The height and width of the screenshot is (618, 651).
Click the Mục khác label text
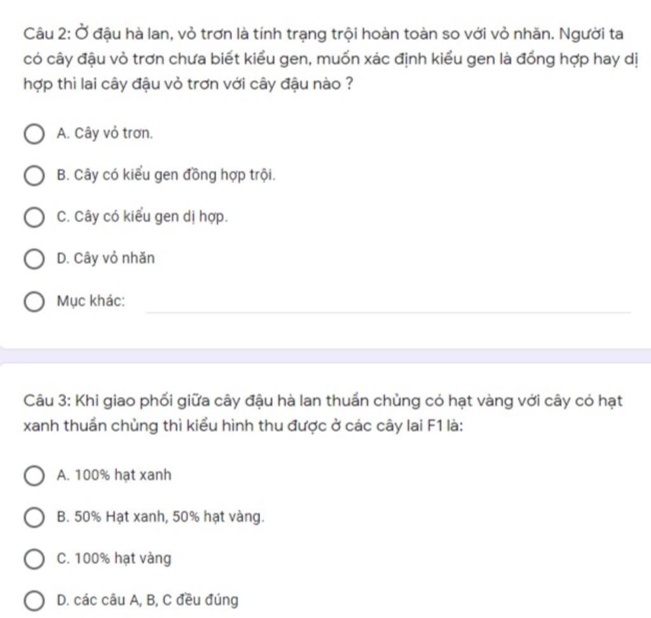91,301
